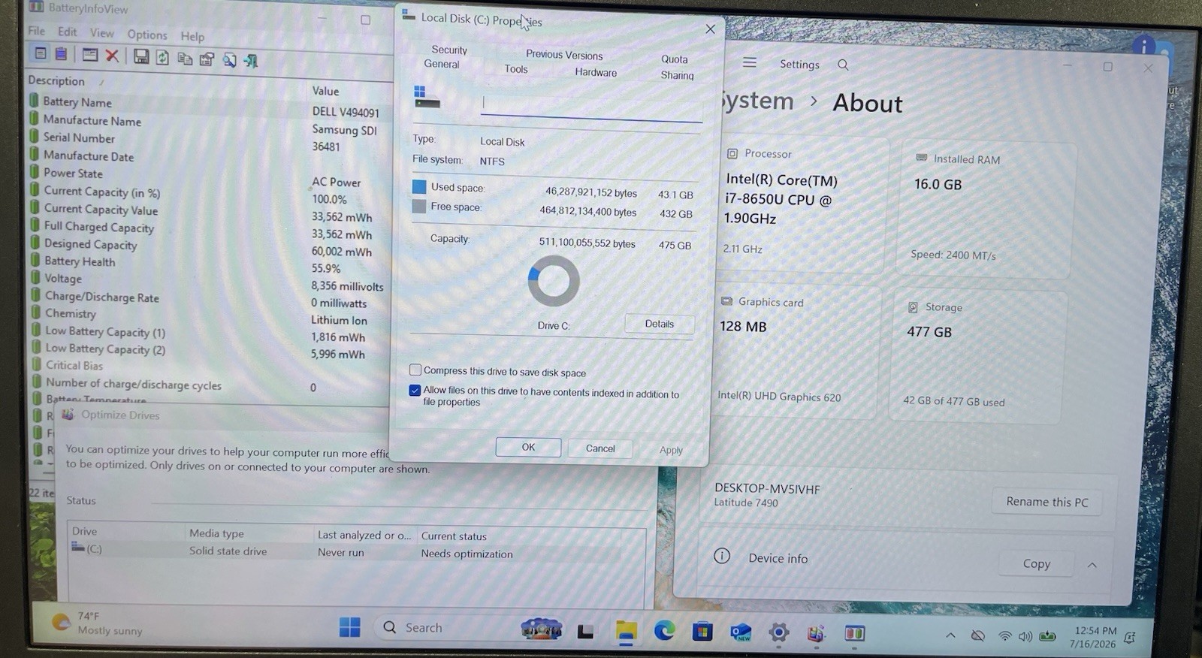Click the Media type column header

[216, 533]
